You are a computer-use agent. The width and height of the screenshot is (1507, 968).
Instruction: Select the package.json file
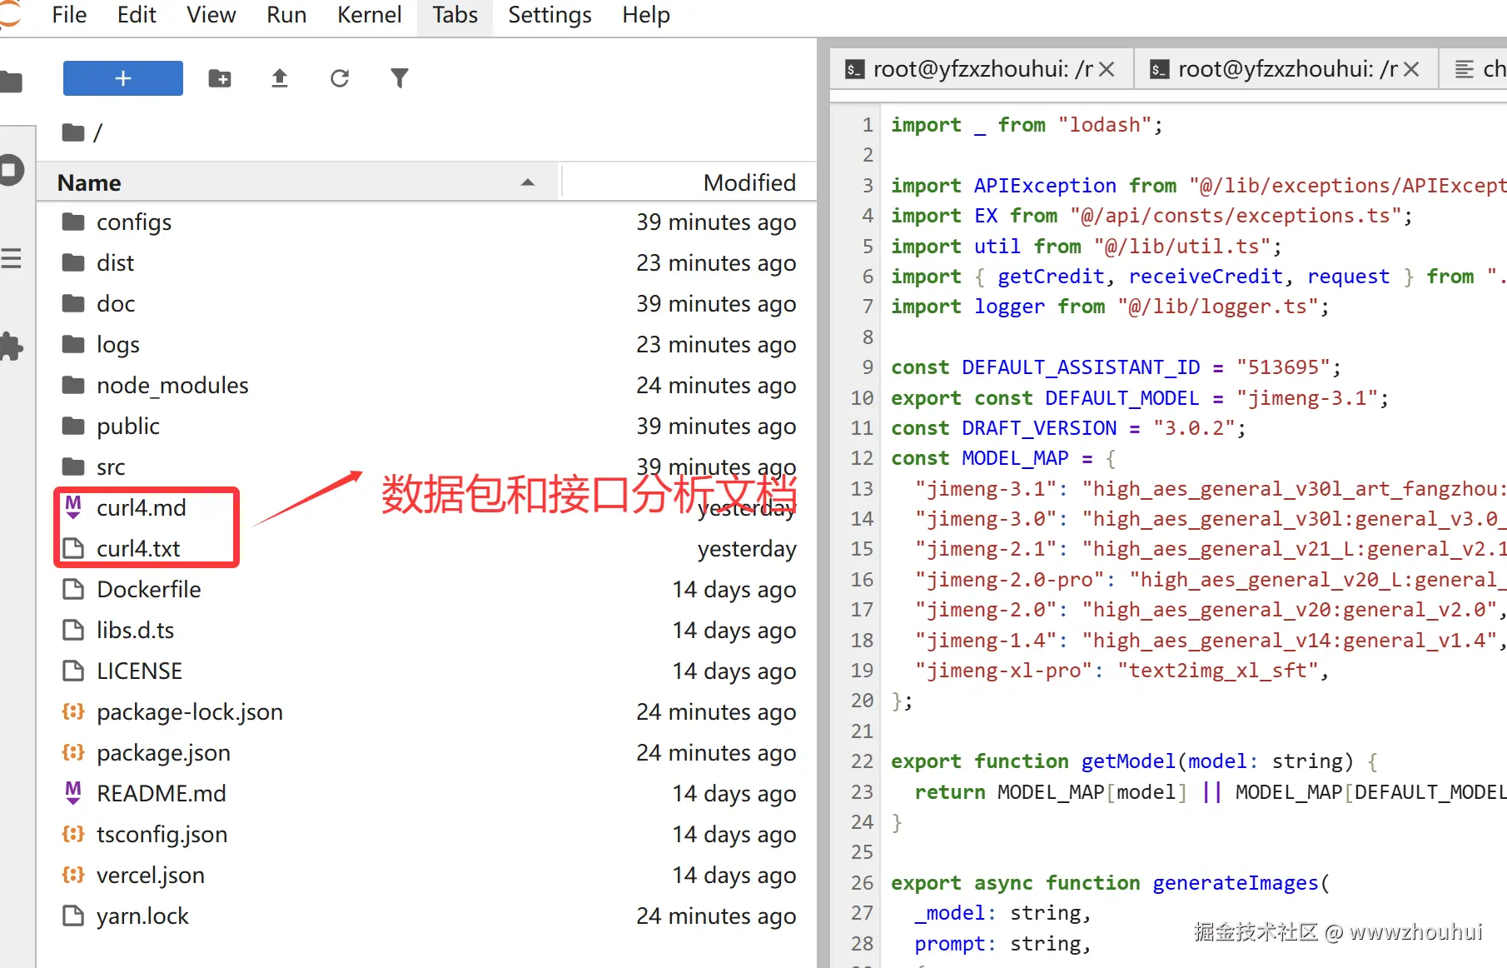[x=427, y=753]
